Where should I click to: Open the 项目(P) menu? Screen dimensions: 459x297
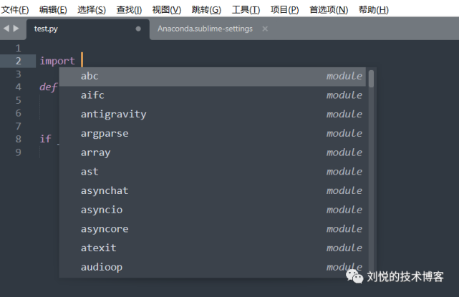(284, 9)
